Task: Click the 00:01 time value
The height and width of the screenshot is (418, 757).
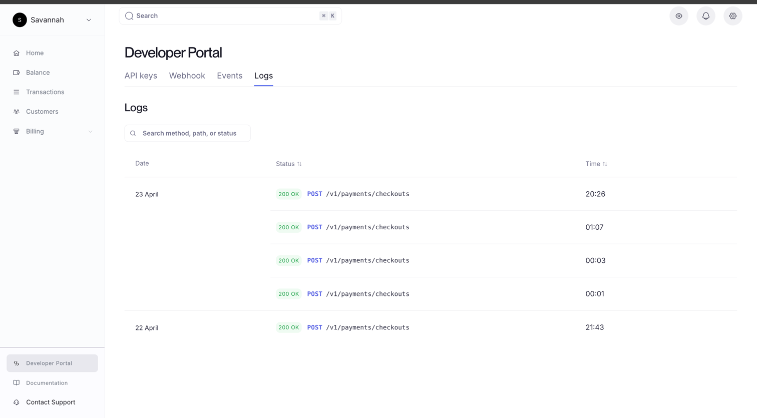Action: point(595,294)
